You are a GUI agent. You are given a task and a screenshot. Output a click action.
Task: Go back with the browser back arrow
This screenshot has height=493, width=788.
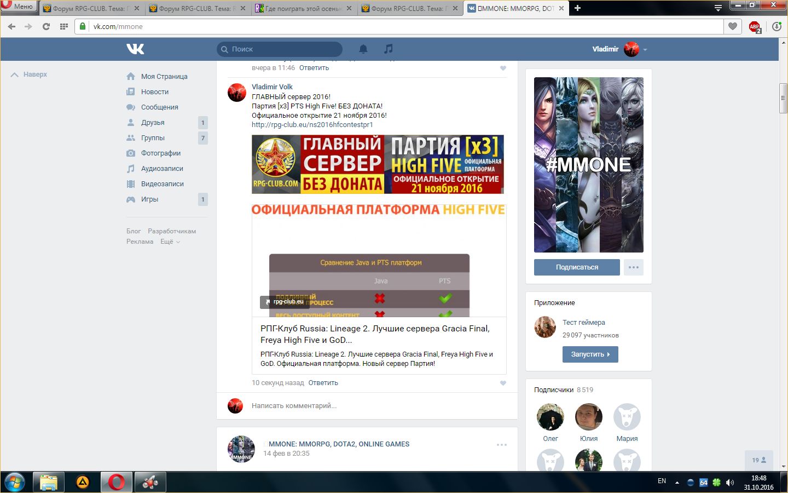tap(11, 26)
